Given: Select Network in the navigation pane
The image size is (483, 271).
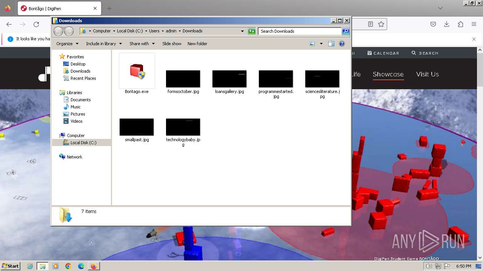Looking at the screenshot, I should (x=74, y=157).
